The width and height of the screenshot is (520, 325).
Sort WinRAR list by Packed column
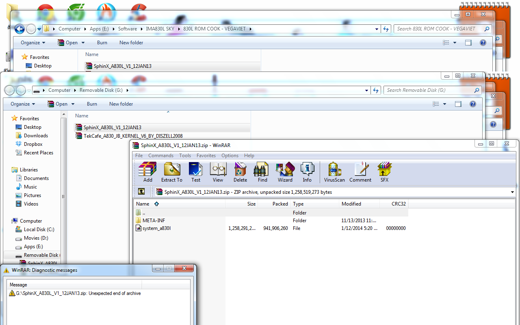coord(274,204)
